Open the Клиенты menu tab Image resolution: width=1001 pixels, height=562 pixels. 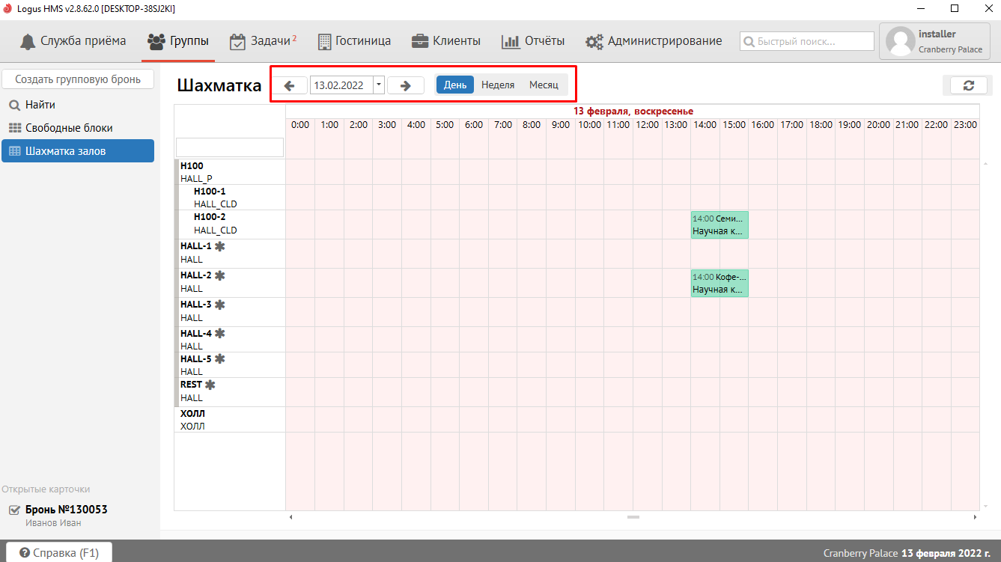pyautogui.click(x=446, y=41)
